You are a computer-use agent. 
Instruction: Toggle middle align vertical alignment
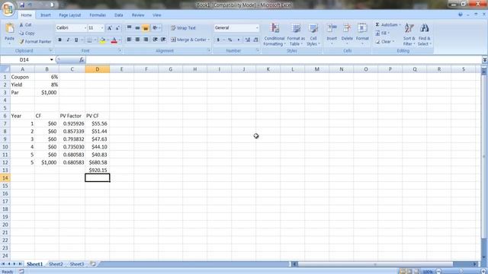pyautogui.click(x=137, y=28)
